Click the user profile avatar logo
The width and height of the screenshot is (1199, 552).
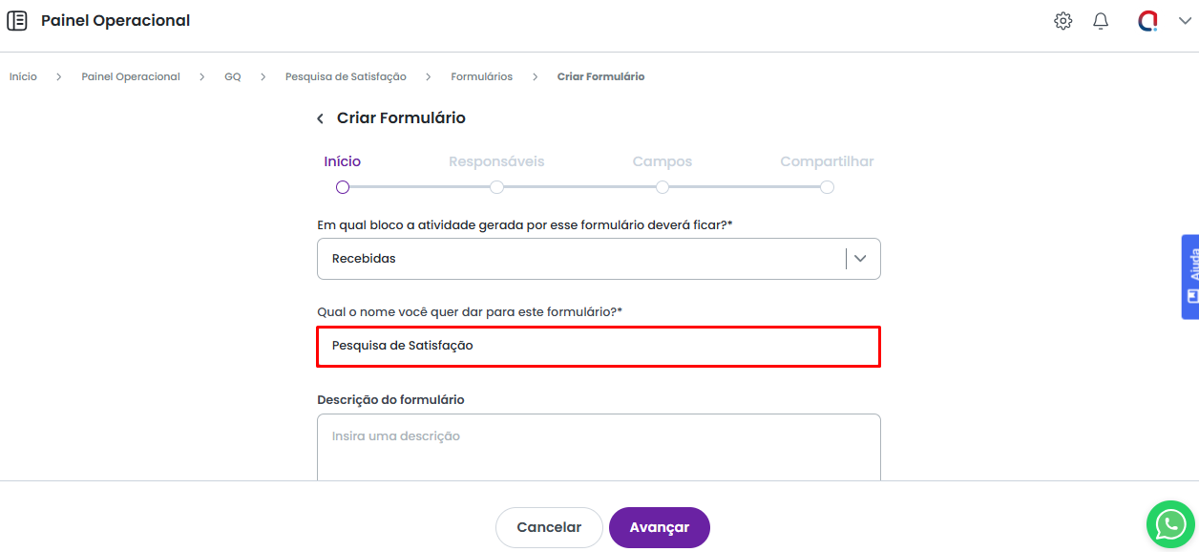[1147, 21]
